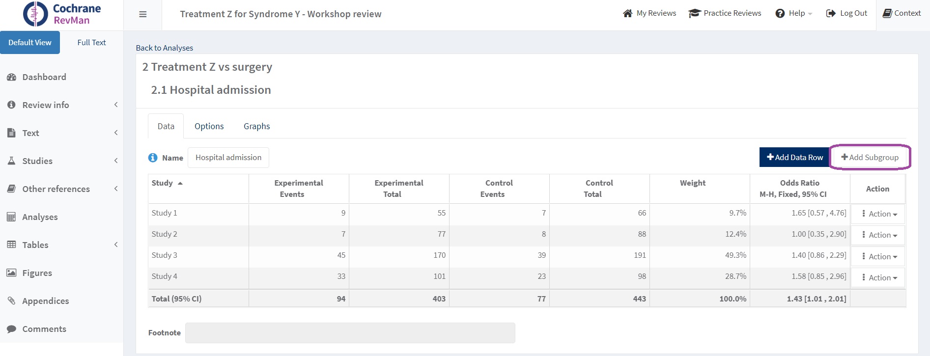Click the Log Out icon
The height and width of the screenshot is (356, 930).
pos(831,13)
